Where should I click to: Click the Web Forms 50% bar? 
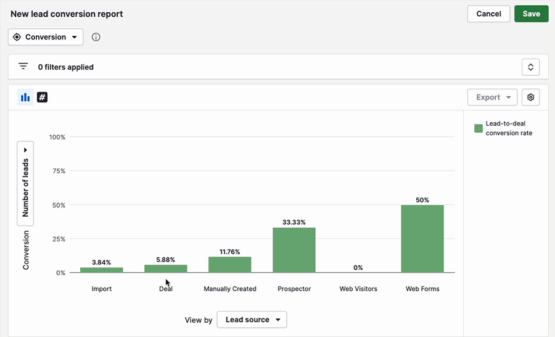(x=422, y=239)
